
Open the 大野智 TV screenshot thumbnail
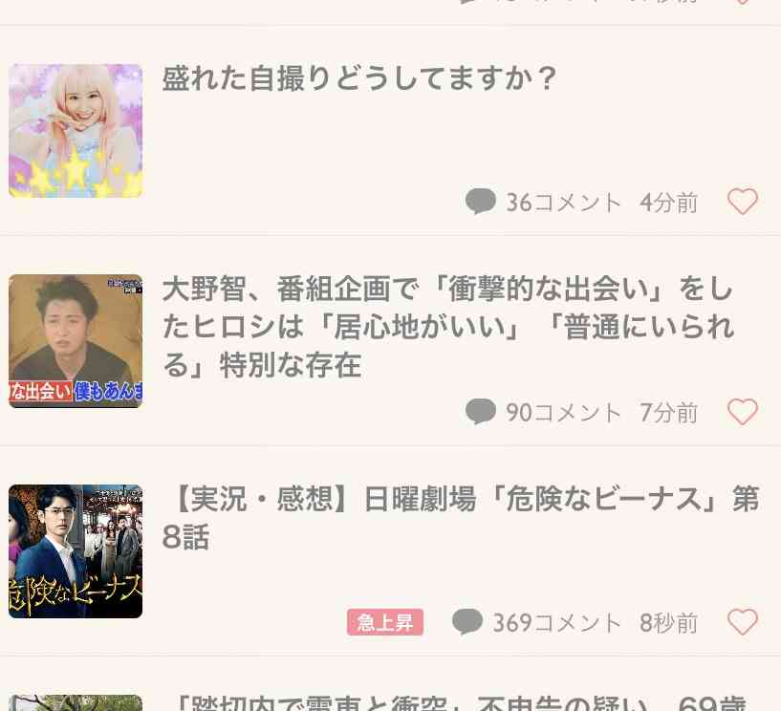76,341
